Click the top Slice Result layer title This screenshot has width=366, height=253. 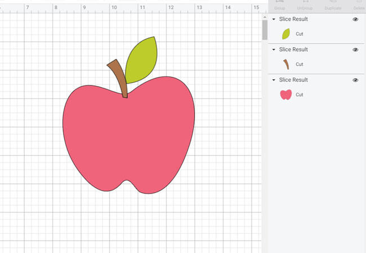point(293,19)
